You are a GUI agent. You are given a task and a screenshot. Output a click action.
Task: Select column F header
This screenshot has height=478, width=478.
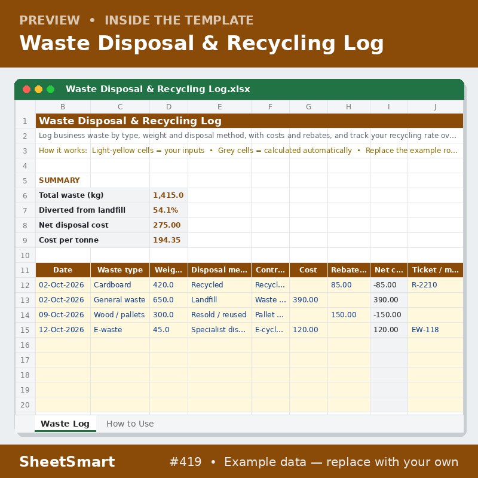(270, 107)
